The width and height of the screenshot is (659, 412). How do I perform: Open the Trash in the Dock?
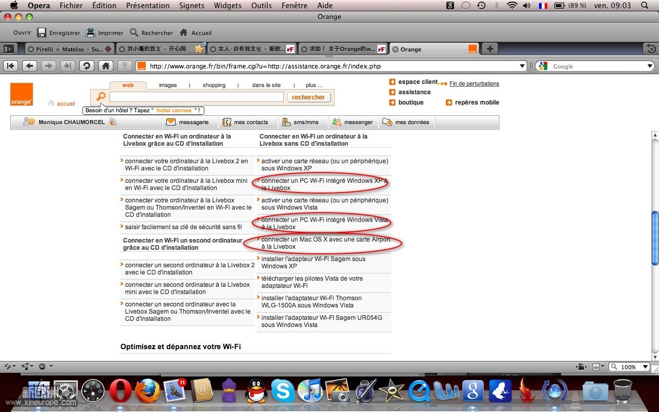tap(623, 390)
